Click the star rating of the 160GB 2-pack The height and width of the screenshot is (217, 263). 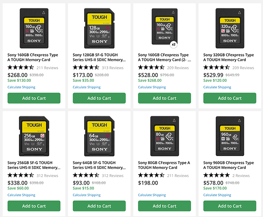pyautogui.click(x=151, y=68)
